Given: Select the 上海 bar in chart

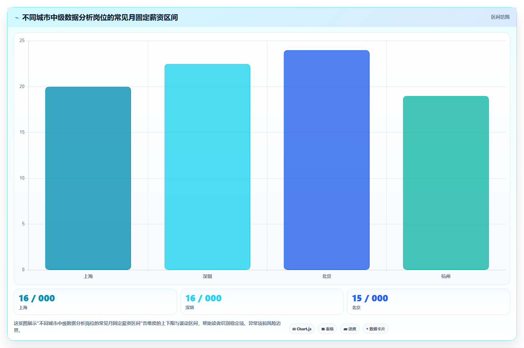Looking at the screenshot, I should coord(88,178).
